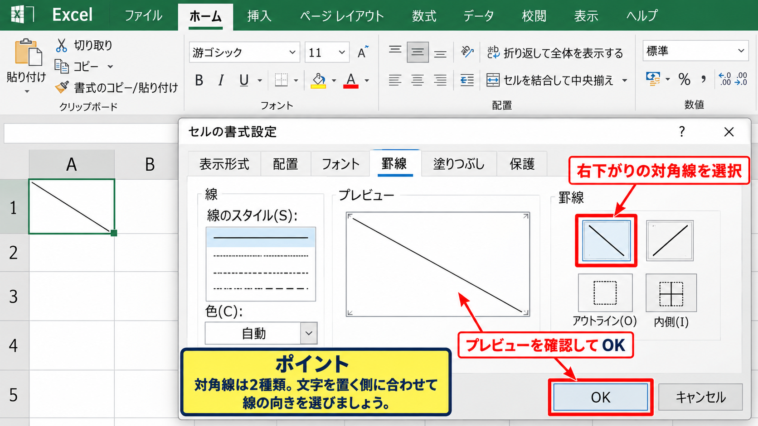
Task: Click the fill color paint bucket
Action: 319,81
